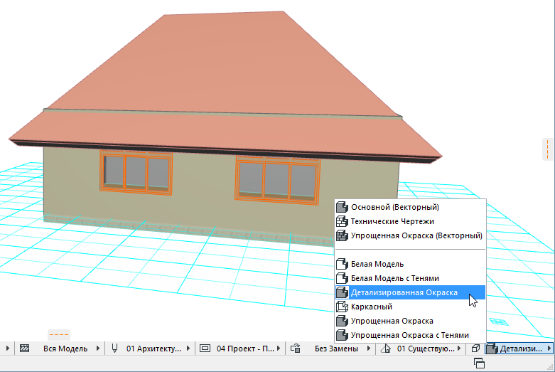This screenshot has width=555, height=372.
Task: Expand arrow after Без Замены
Action: tap(369, 349)
